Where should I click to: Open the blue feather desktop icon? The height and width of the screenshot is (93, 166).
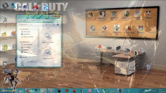click(x=14, y=6)
